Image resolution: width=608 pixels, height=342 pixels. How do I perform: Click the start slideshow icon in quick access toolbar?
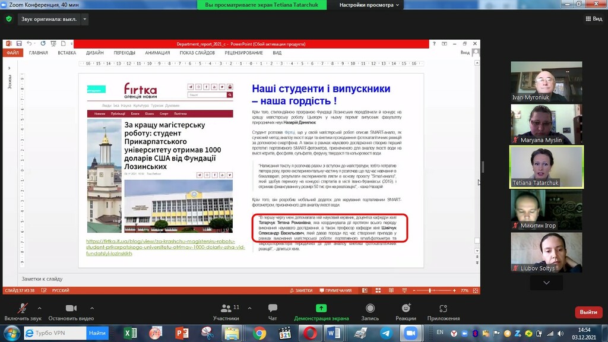pyautogui.click(x=53, y=44)
